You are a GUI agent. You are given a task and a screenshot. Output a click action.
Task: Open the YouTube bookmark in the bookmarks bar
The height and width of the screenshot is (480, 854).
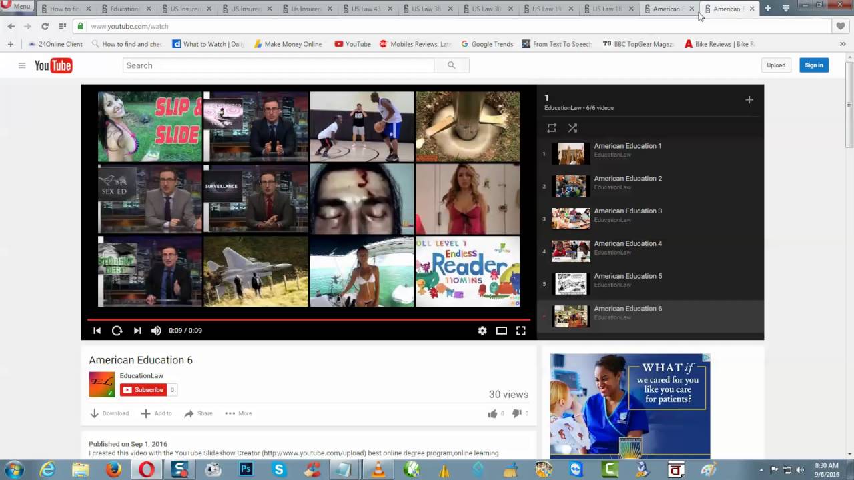point(352,44)
